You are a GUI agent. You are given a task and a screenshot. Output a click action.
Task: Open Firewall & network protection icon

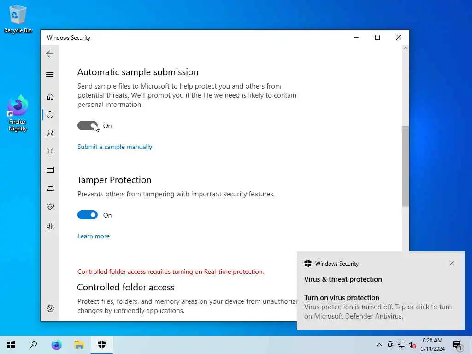(x=50, y=152)
